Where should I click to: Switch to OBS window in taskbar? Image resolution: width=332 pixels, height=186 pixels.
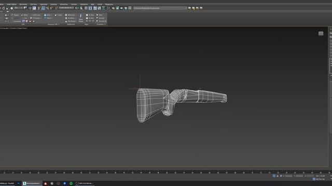85,183
